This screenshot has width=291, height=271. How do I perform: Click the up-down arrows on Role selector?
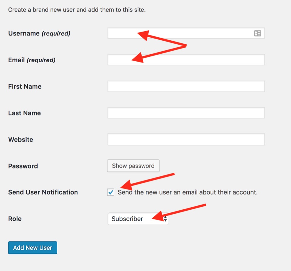coord(165,218)
